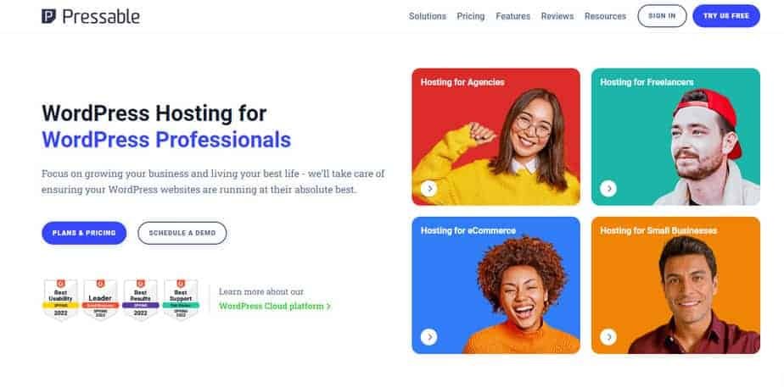The image size is (784, 387).
Task: Click Schedule a Demo button
Action: pyautogui.click(x=182, y=233)
